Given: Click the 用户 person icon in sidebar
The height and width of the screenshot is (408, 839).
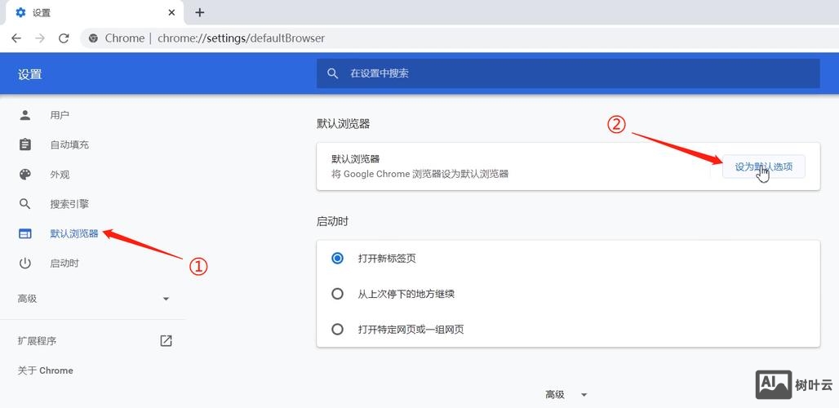Looking at the screenshot, I should point(25,115).
